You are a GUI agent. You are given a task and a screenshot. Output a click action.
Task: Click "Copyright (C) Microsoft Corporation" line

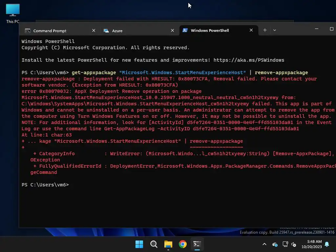click(105, 48)
